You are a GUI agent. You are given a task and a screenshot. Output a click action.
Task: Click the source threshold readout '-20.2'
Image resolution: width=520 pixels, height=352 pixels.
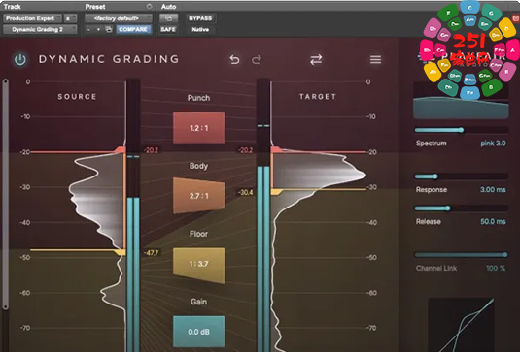point(151,150)
